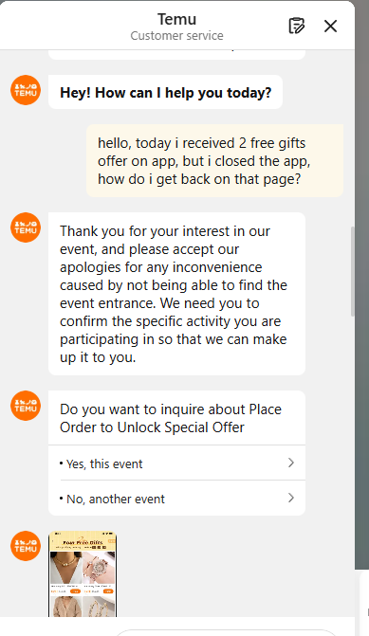Viewport: 369px width, 636px height.
Task: Open the Free Gifts screenshot thumbnail
Action: click(x=83, y=574)
